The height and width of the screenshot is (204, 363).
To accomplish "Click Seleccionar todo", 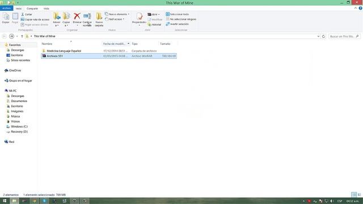I will point(178,14).
